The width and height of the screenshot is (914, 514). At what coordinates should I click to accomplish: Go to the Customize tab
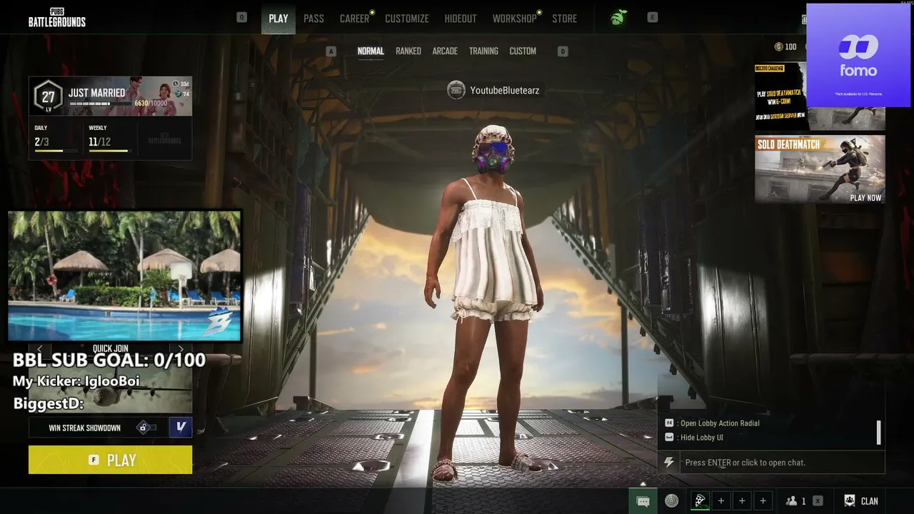pos(407,19)
